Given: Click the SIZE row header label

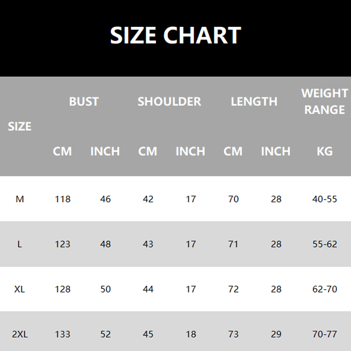Looking at the screenshot, I should point(20,126).
